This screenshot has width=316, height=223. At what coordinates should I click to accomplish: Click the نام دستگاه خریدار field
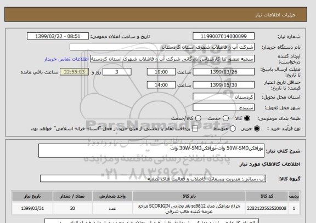pos(162,47)
